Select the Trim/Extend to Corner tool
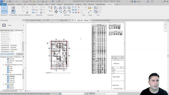Image resolution: width=169 pixels, height=95 pixels. 69,12
